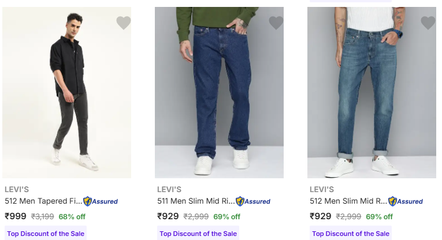Click Top Discount tag under ₹999 jeans

click(46, 234)
